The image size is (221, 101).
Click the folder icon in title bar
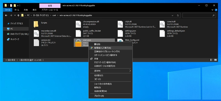click(6, 6)
